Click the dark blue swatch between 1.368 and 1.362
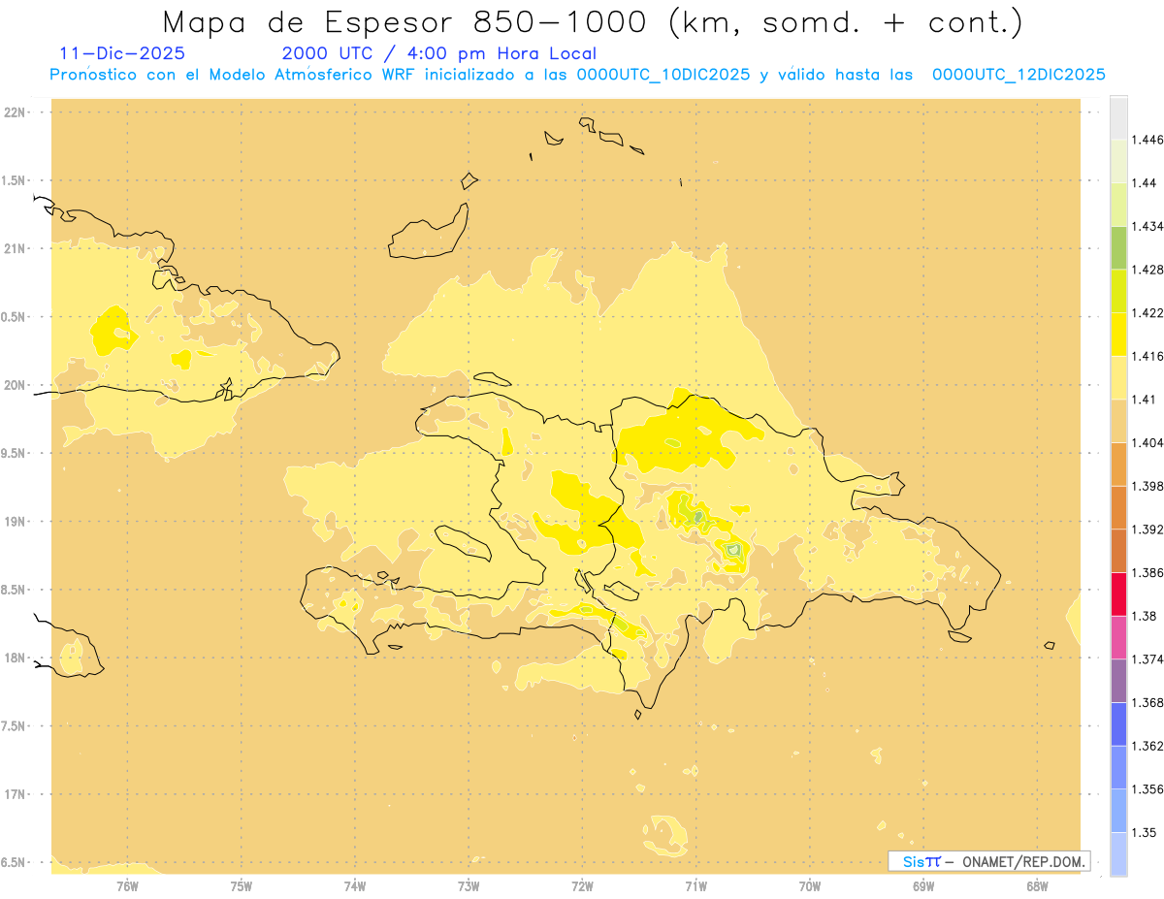The height and width of the screenshot is (899, 1164). [x=1118, y=723]
